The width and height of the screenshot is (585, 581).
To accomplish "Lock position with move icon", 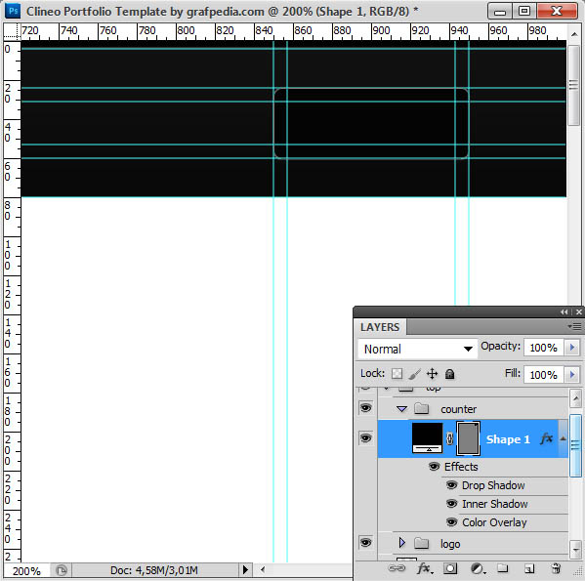I will pos(432,373).
